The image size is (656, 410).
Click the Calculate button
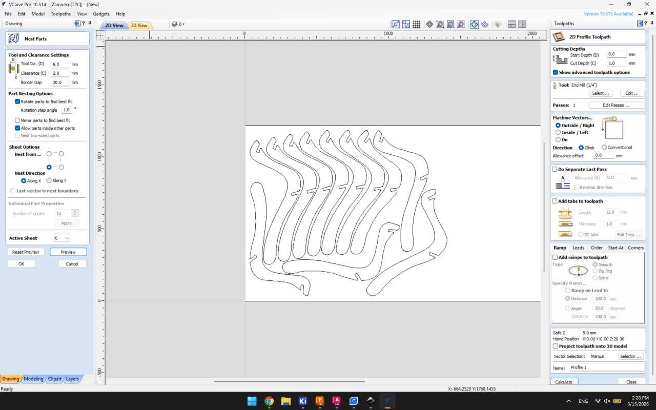pos(563,382)
